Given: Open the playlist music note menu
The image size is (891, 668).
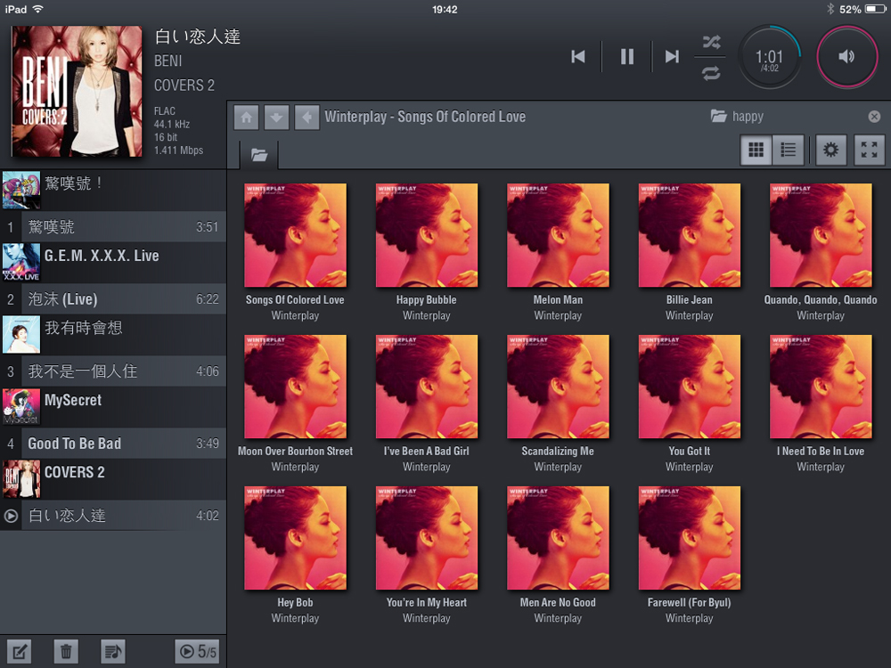Looking at the screenshot, I should point(112,652).
